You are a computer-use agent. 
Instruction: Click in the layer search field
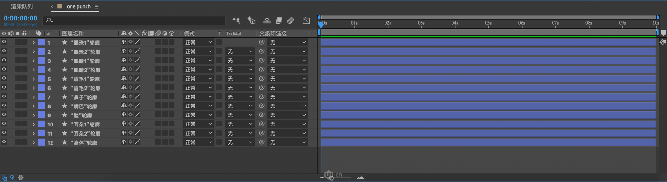tap(137, 20)
